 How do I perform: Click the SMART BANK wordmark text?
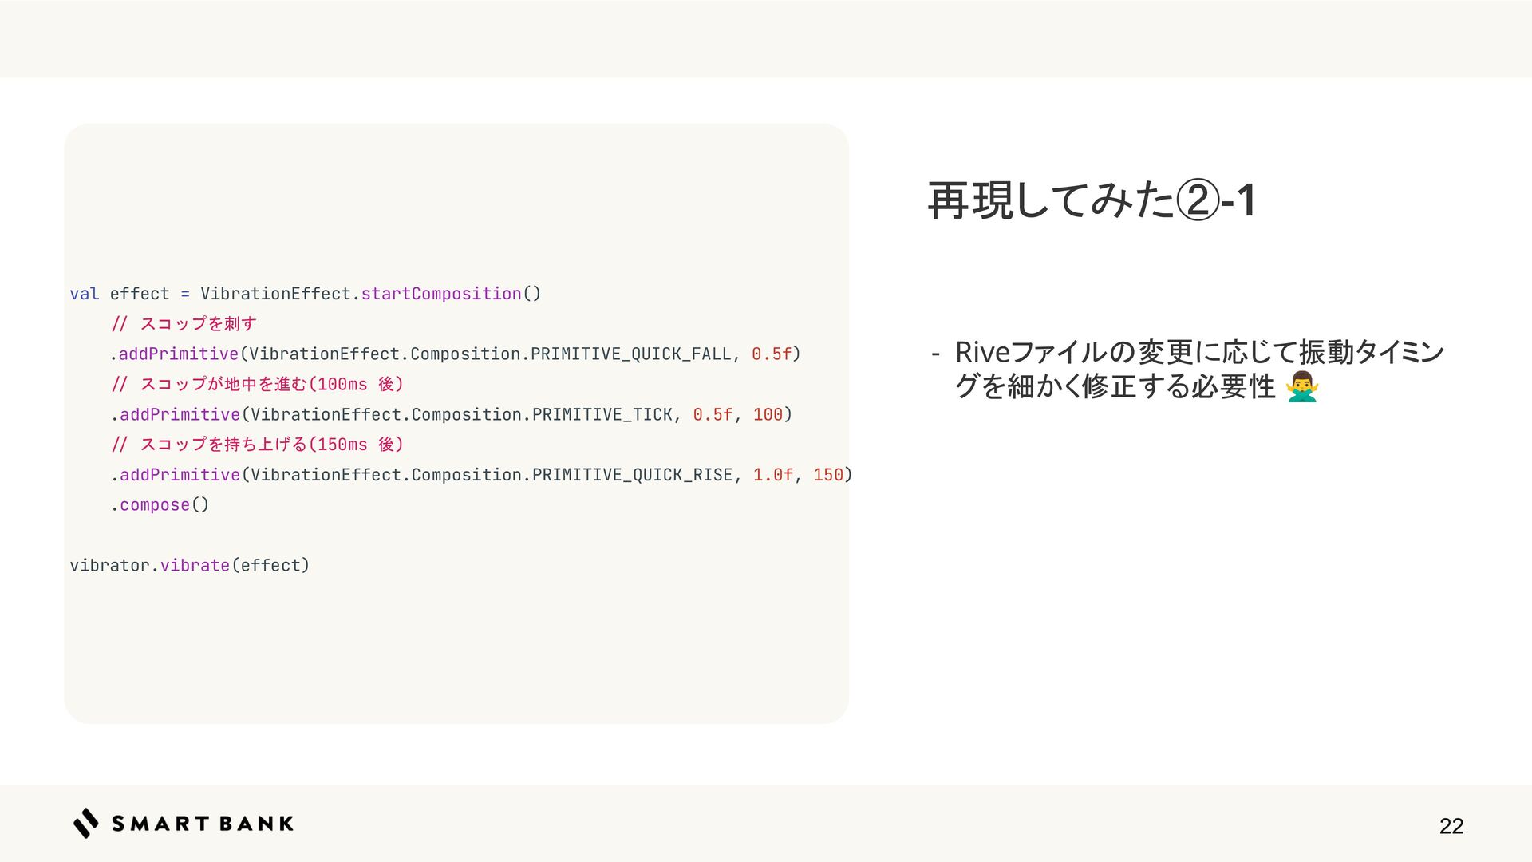[203, 824]
